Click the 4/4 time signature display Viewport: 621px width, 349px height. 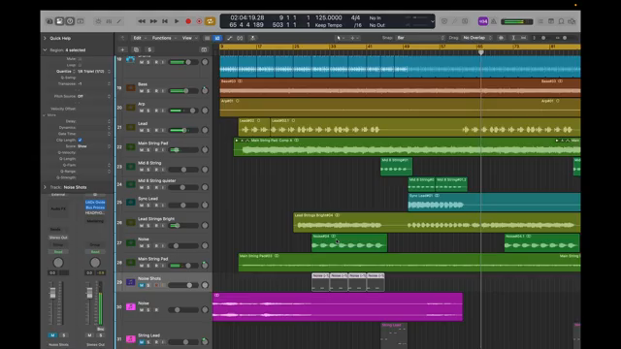355,17
